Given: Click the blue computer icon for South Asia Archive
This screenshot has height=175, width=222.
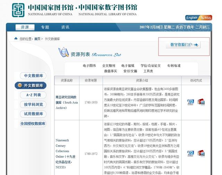Looking at the screenshot, I should click(x=190, y=102).
